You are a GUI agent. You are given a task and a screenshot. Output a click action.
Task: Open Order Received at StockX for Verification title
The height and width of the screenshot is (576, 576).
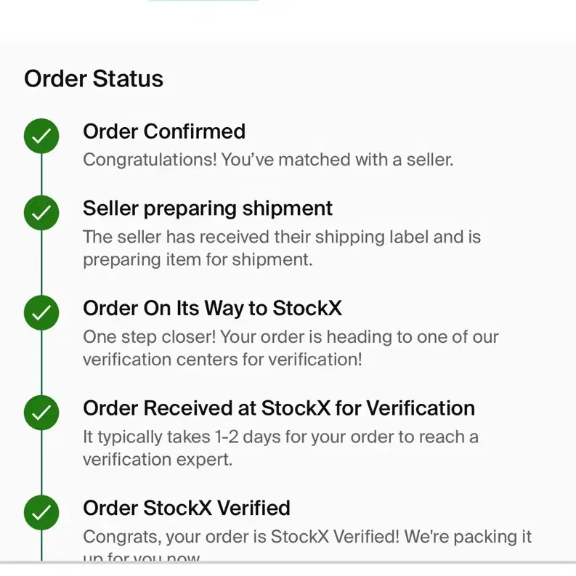(279, 408)
